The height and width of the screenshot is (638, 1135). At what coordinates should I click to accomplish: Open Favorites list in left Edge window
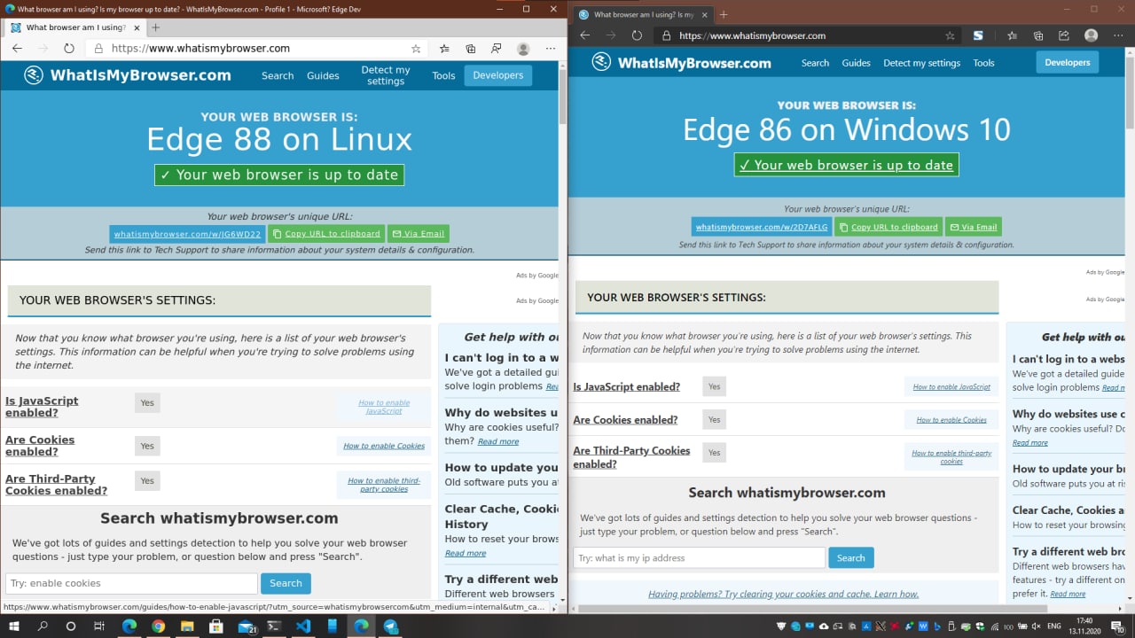pyautogui.click(x=444, y=49)
